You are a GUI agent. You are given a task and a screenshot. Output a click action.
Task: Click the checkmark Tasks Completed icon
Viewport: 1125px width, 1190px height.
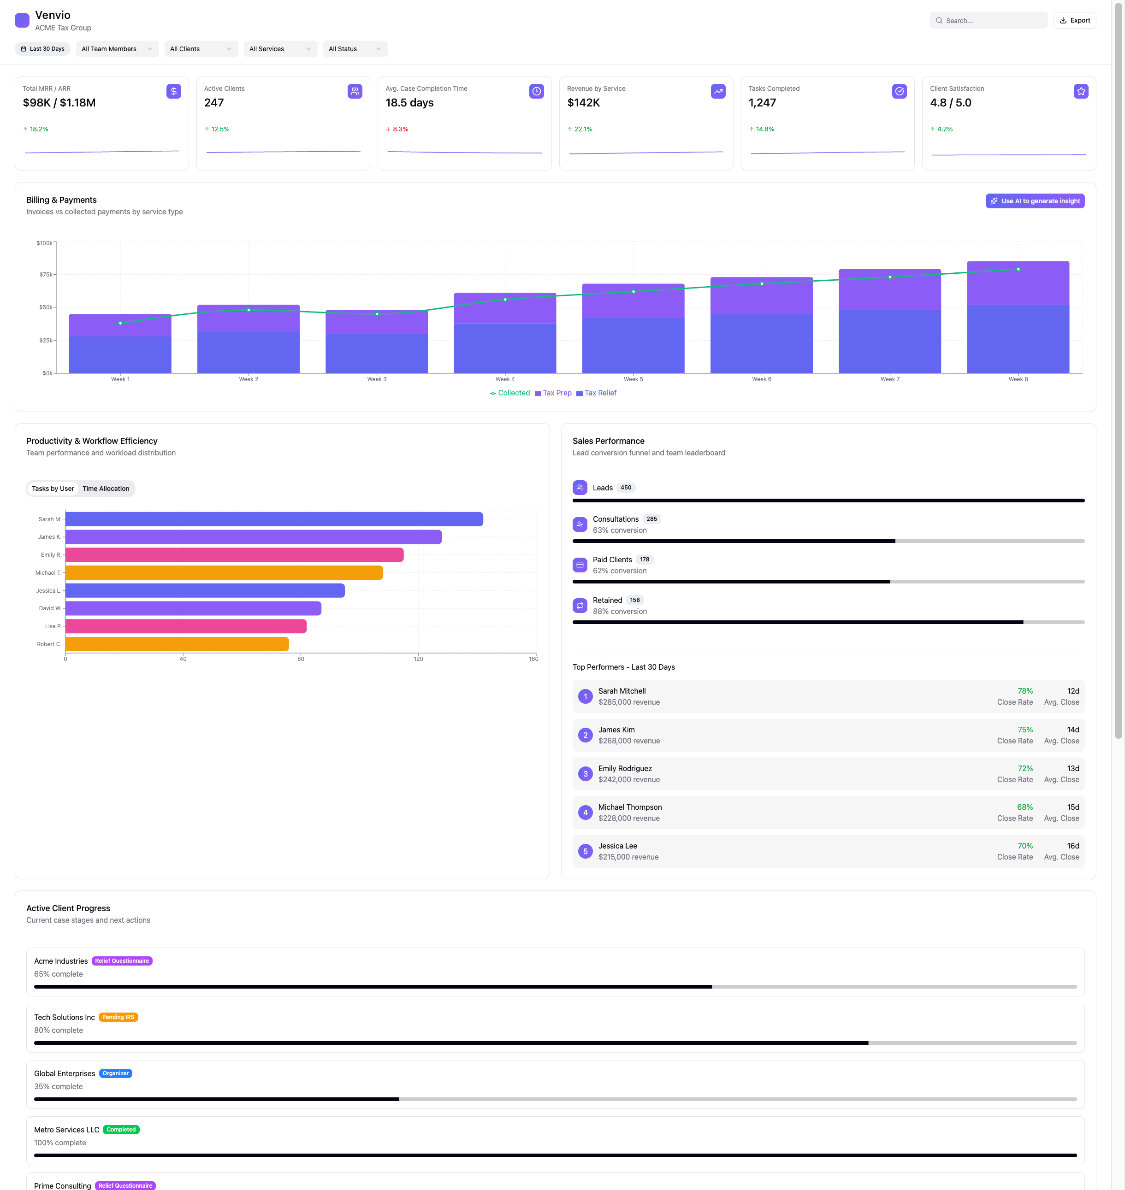click(x=899, y=91)
